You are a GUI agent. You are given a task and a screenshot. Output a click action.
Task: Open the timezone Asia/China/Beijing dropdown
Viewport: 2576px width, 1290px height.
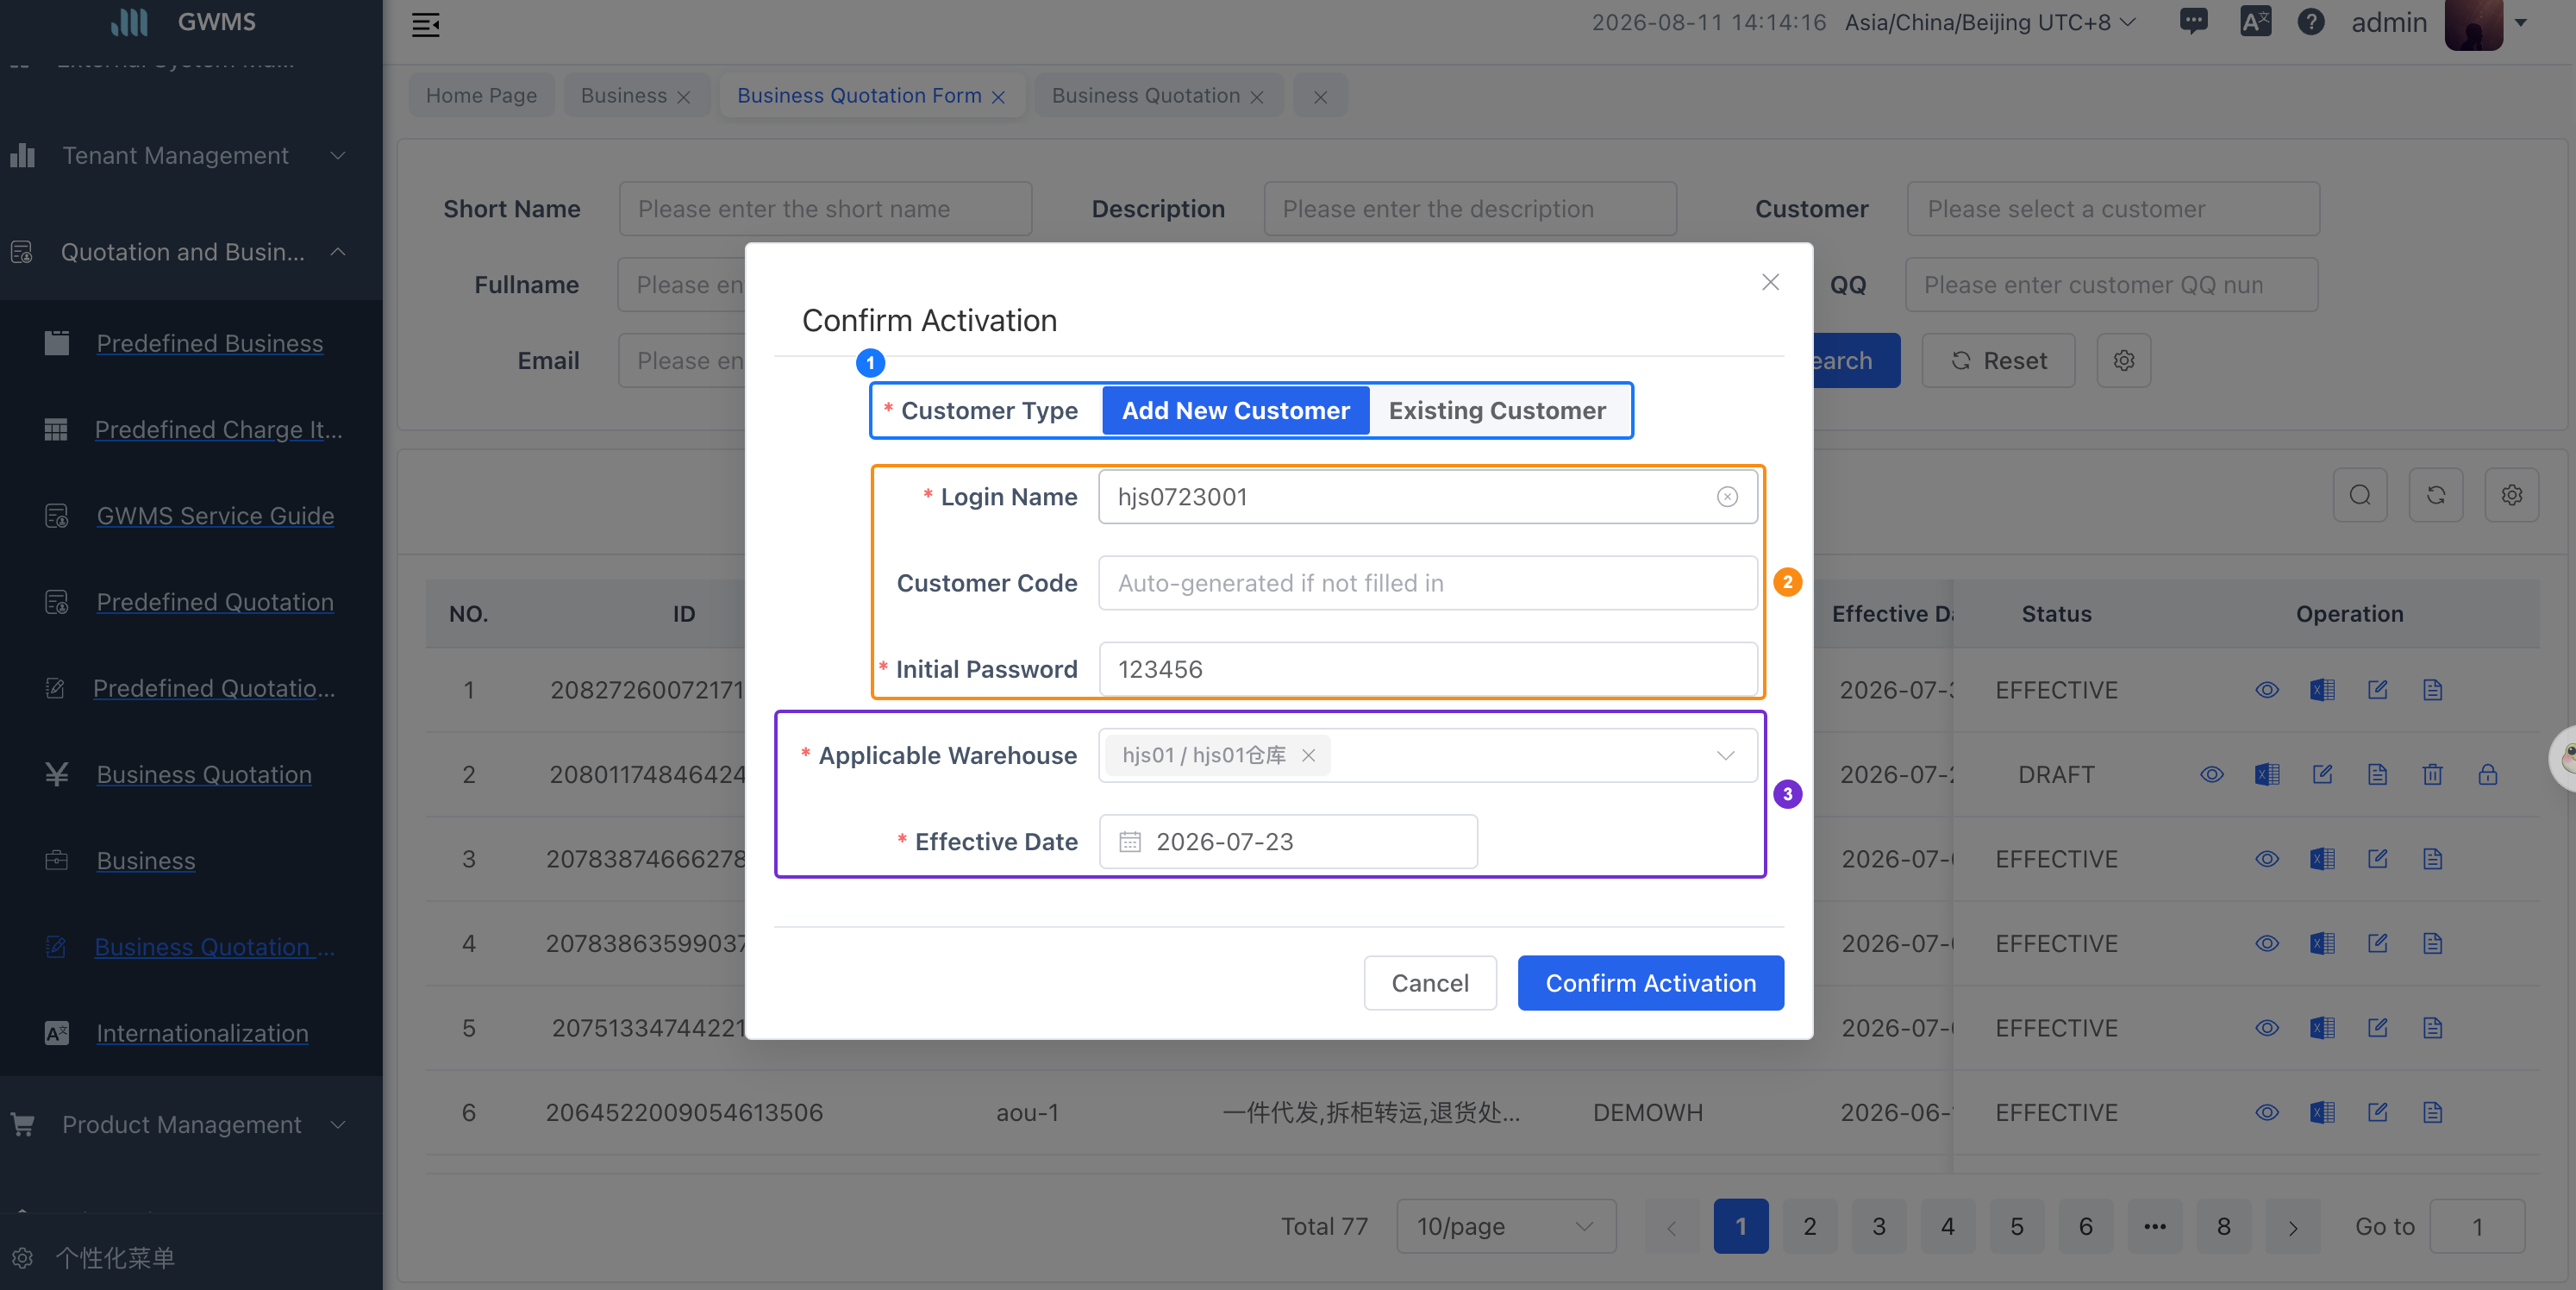click(x=1990, y=22)
